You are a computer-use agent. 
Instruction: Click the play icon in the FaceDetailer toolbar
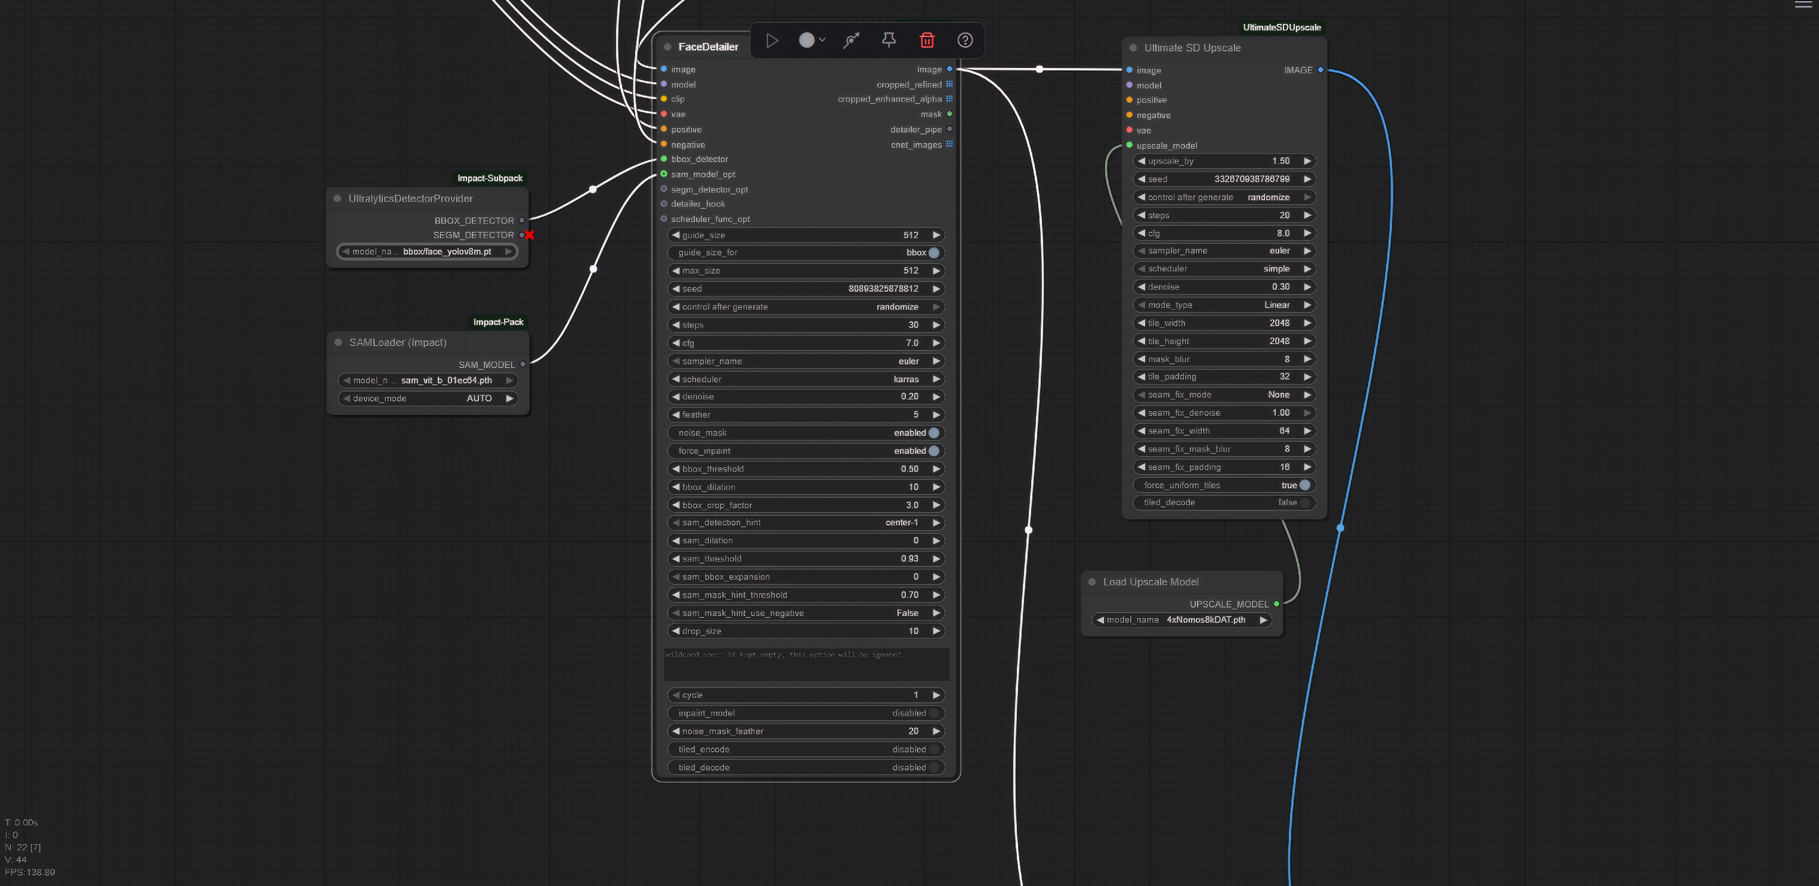click(x=772, y=40)
